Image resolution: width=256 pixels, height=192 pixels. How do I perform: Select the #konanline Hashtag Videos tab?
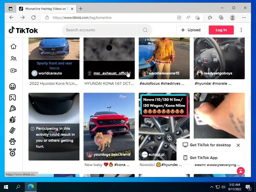pos(46,9)
